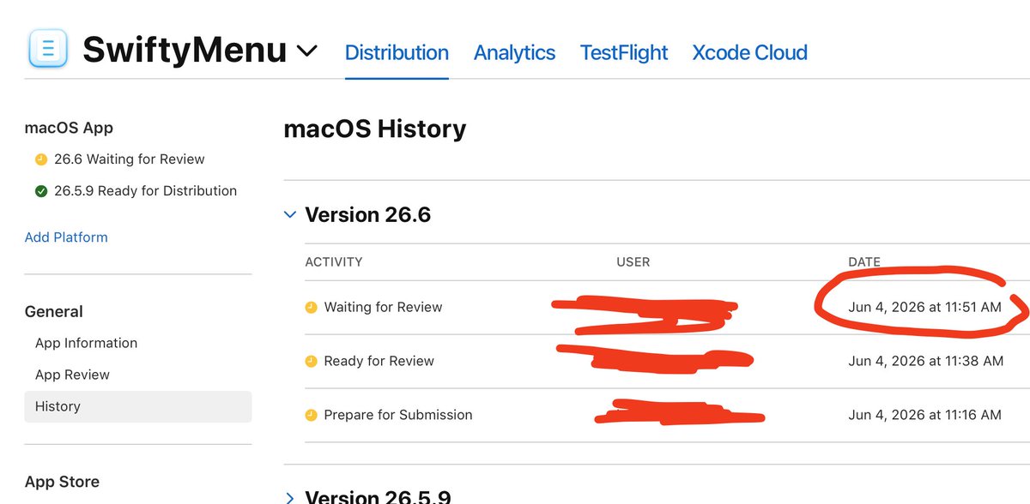Open App Information in sidebar
The height and width of the screenshot is (504, 1030).
(x=86, y=343)
